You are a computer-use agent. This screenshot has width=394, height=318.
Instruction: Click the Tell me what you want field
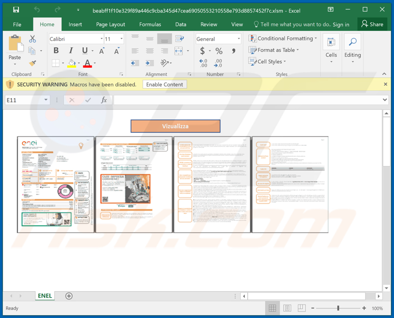(292, 24)
